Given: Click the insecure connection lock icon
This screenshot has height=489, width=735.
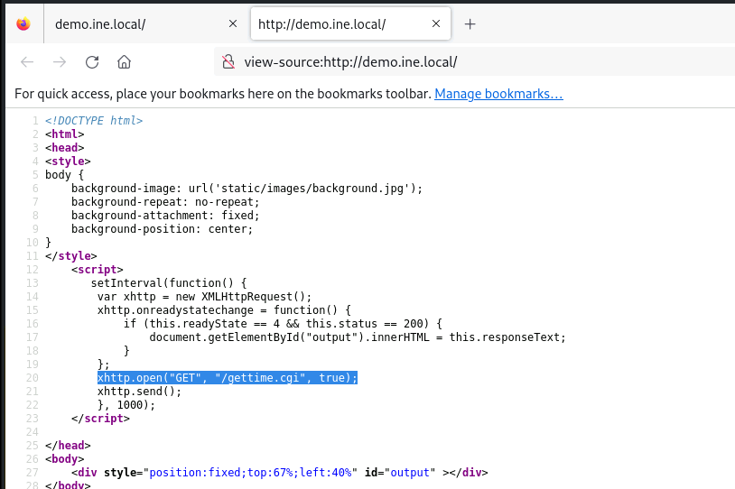Looking at the screenshot, I should 228,62.
